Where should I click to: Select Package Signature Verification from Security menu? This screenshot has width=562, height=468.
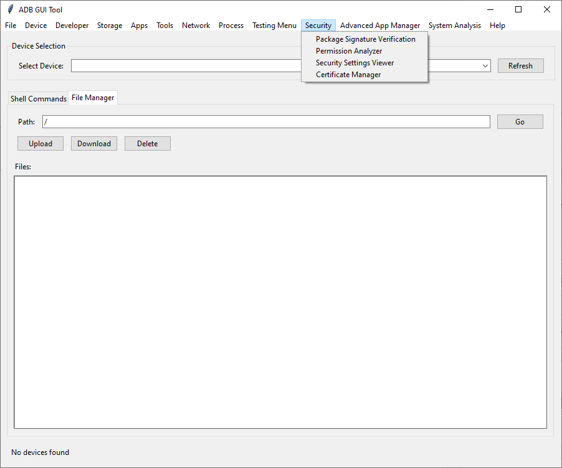[x=365, y=39]
